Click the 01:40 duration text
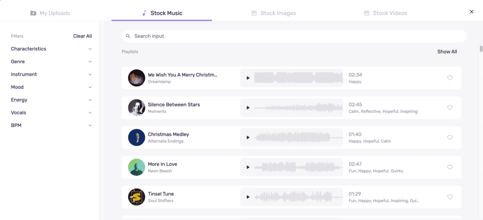The image size is (483, 220). [x=355, y=134]
